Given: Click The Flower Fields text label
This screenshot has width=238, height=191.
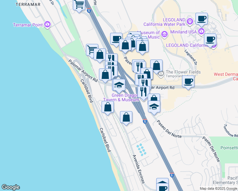Looking at the screenshot, I should pos(183,72).
